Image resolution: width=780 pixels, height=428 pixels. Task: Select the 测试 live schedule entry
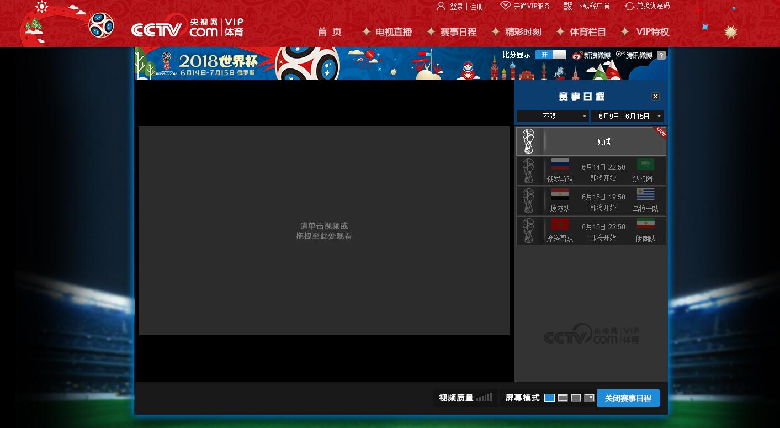[591, 141]
